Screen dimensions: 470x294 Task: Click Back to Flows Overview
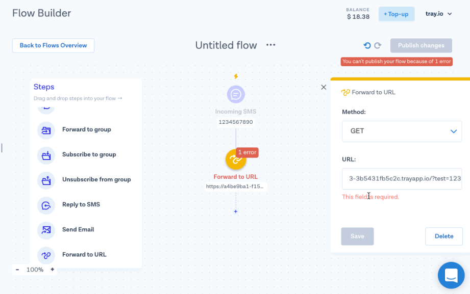click(53, 45)
